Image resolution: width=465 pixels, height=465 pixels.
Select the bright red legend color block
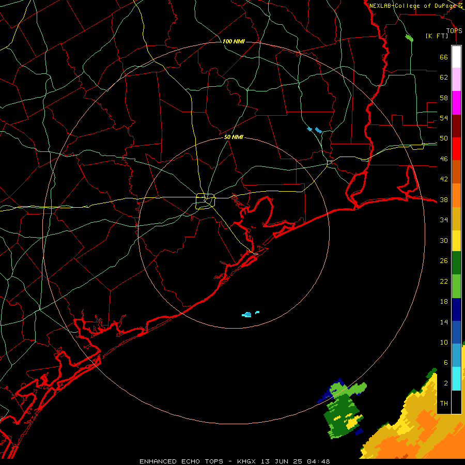(x=456, y=149)
